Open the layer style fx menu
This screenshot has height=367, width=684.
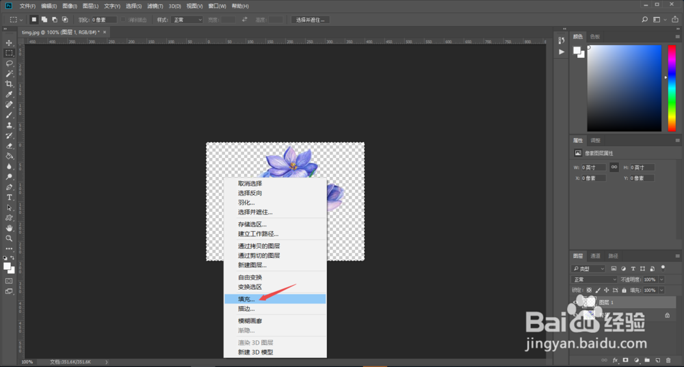click(615, 360)
